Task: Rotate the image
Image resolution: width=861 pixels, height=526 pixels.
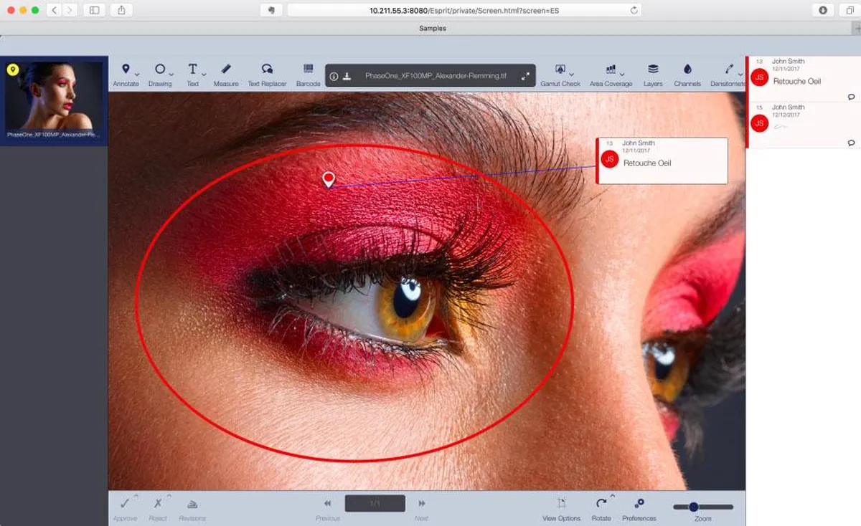Action: [x=601, y=504]
